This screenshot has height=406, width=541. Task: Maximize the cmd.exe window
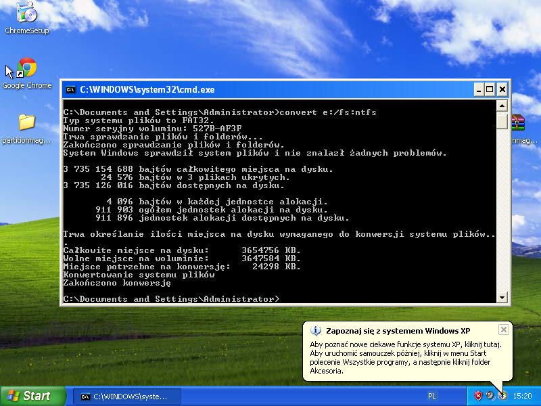point(490,89)
